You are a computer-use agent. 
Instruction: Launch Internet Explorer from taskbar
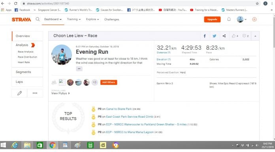(x=15, y=145)
